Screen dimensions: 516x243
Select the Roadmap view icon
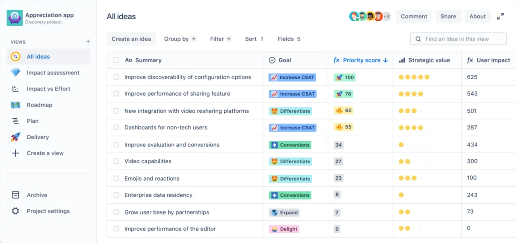pos(15,105)
